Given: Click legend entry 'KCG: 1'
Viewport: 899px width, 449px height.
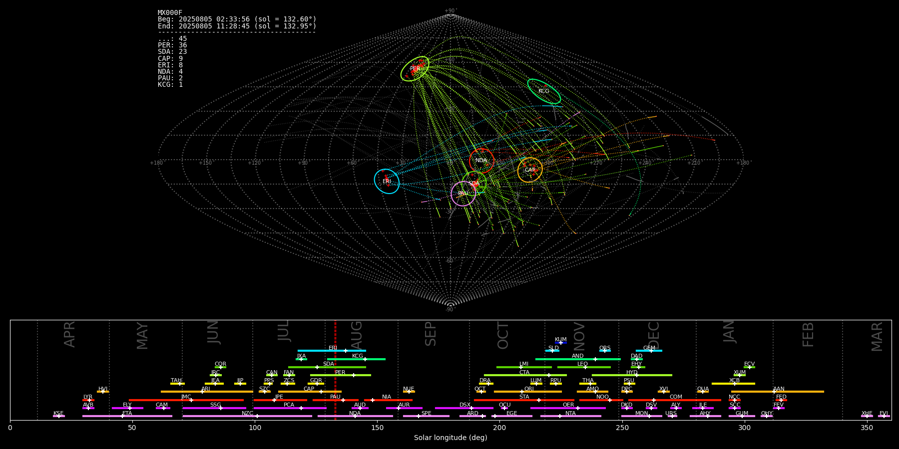Looking at the screenshot, I should pos(170,84).
